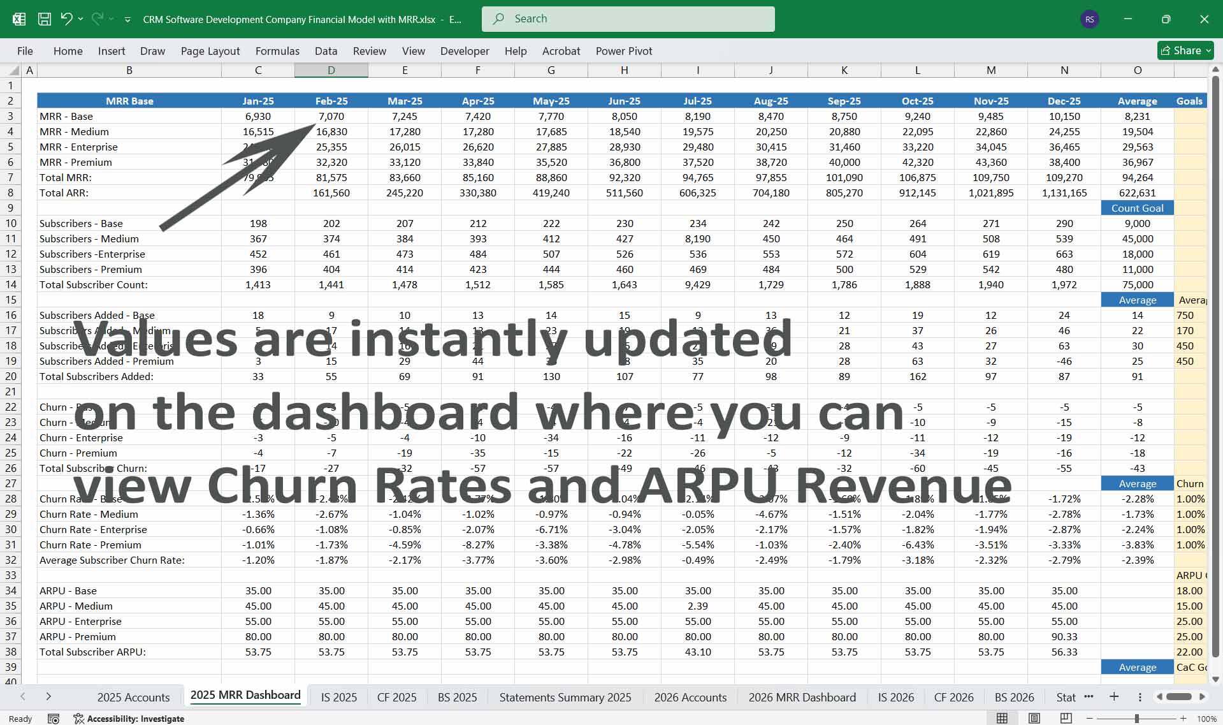The width and height of the screenshot is (1223, 725).
Task: Switch to the CF 2025 sheet tab
Action: [396, 697]
